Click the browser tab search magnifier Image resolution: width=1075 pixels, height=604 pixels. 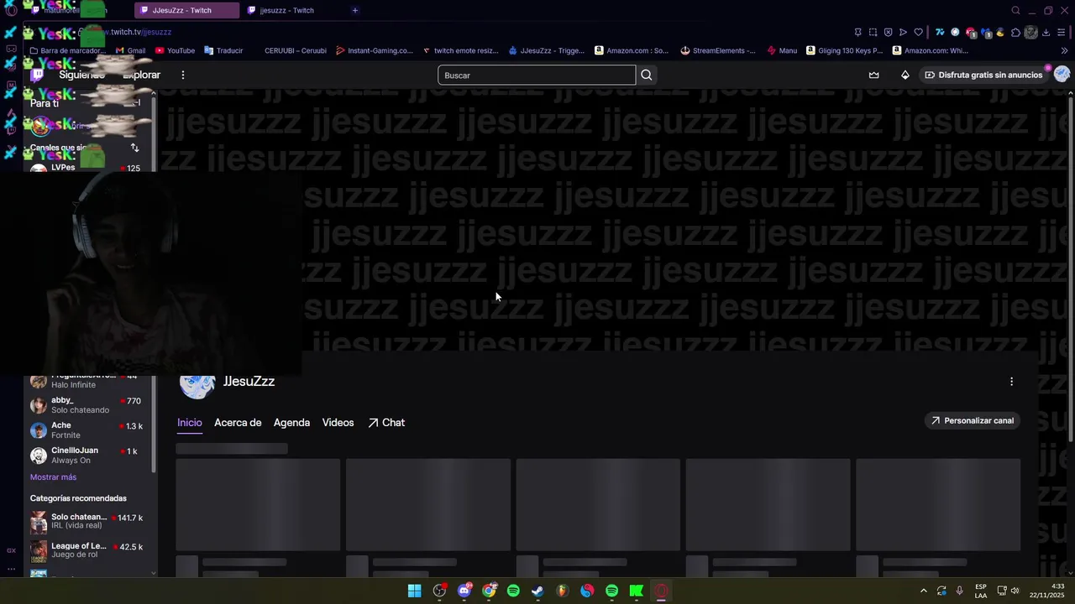[1015, 10]
